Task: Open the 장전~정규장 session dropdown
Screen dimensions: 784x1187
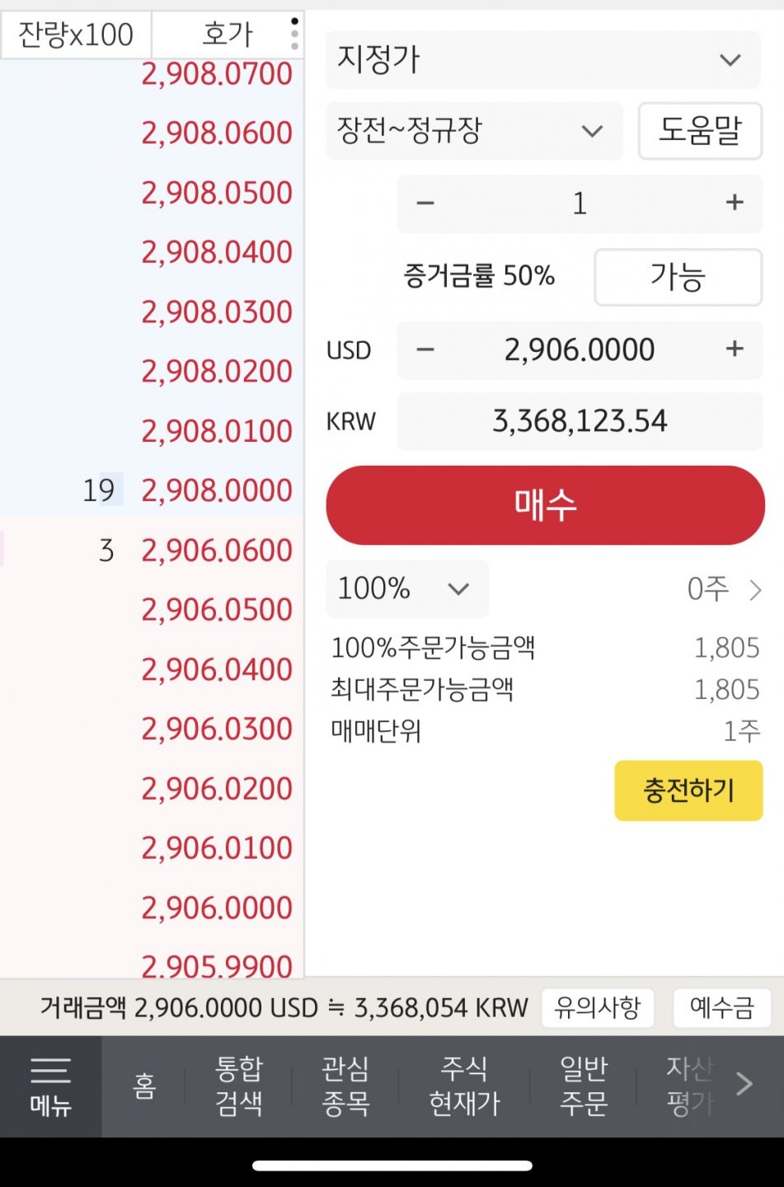Action: tap(474, 131)
